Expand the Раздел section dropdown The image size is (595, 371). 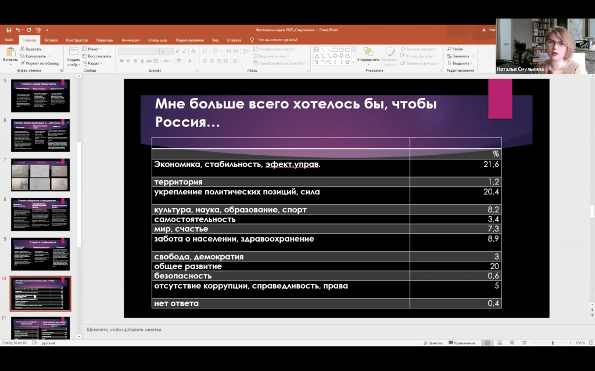(x=94, y=63)
